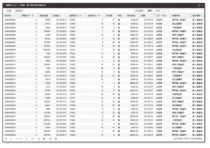Click customer code T0065 cell

coord(72,57)
